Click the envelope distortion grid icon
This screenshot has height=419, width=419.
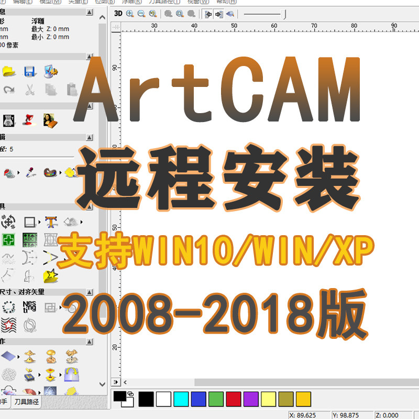[51, 240]
